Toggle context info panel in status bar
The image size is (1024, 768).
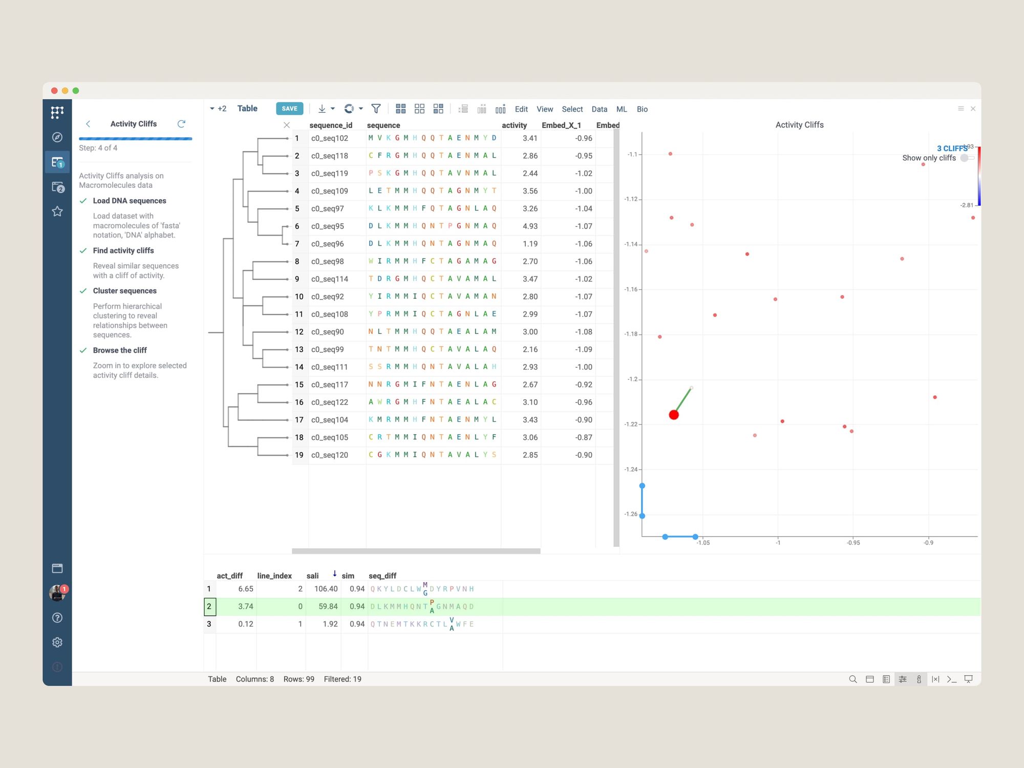pyautogui.click(x=919, y=679)
